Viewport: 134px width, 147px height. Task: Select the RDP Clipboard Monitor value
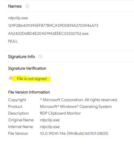pyautogui.click(x=60, y=113)
